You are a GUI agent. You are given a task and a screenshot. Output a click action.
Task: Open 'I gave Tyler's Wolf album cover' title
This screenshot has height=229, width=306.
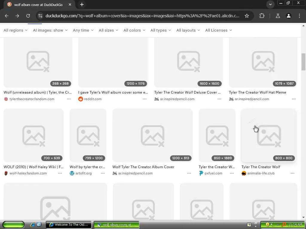113,92
